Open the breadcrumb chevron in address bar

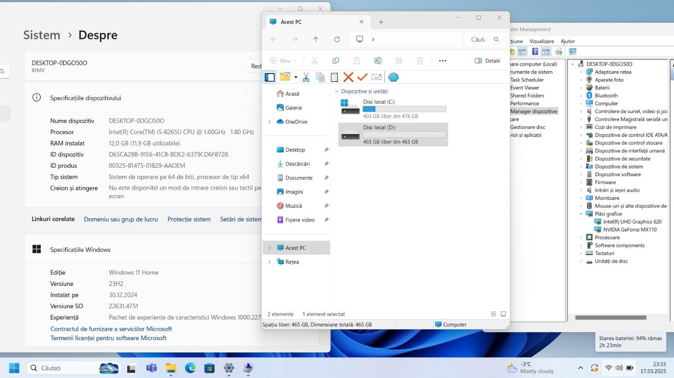click(373, 39)
